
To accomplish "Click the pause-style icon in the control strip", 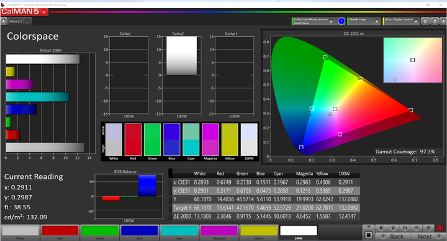I will coord(405,228).
